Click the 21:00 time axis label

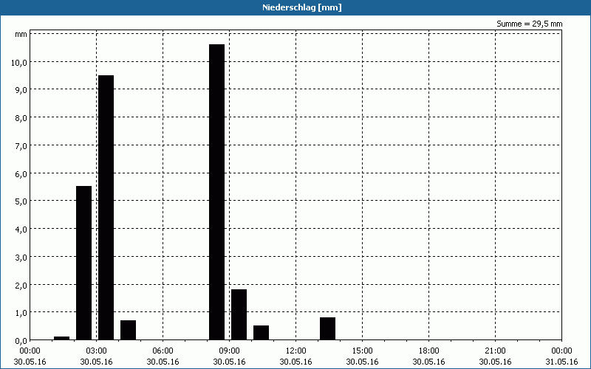[495, 351]
